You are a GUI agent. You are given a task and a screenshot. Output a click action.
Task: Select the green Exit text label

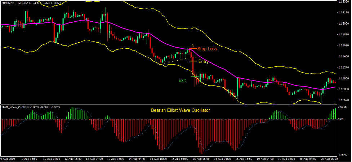182,80
